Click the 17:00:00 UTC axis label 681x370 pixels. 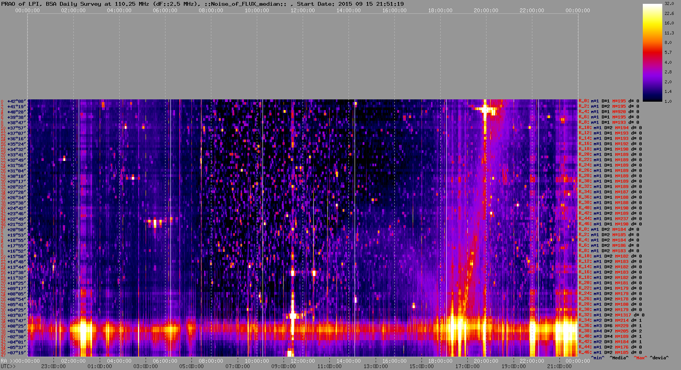pos(467,366)
